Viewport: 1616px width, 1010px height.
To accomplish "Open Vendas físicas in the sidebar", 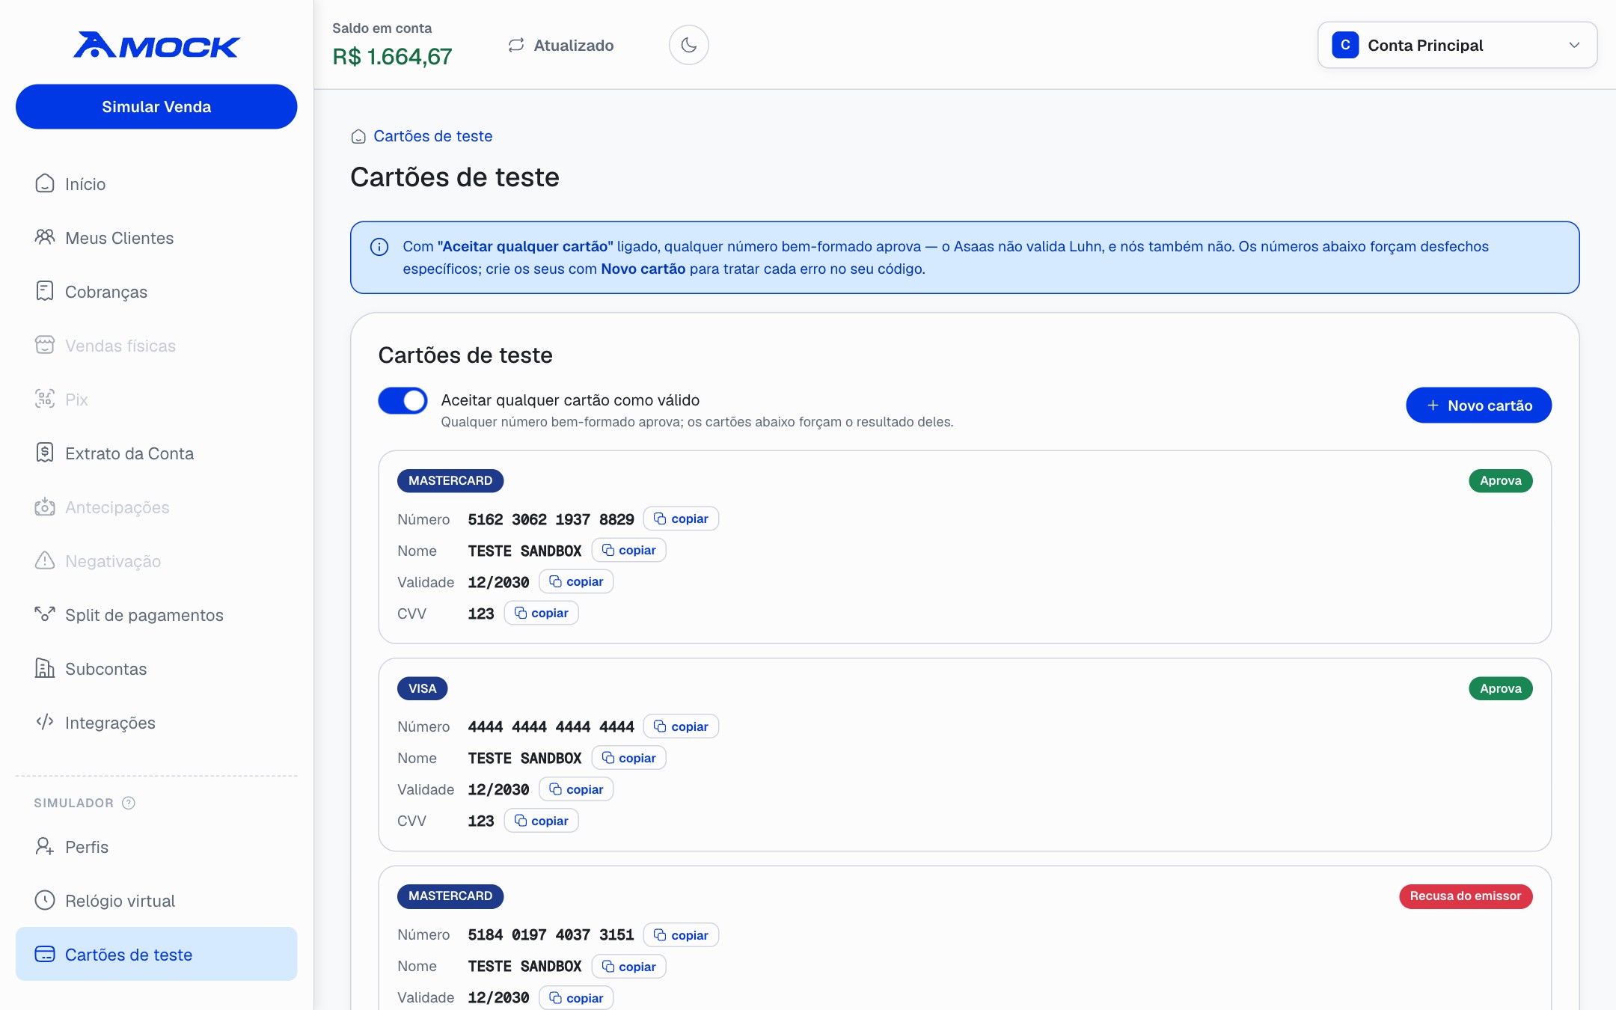I will 156,346.
